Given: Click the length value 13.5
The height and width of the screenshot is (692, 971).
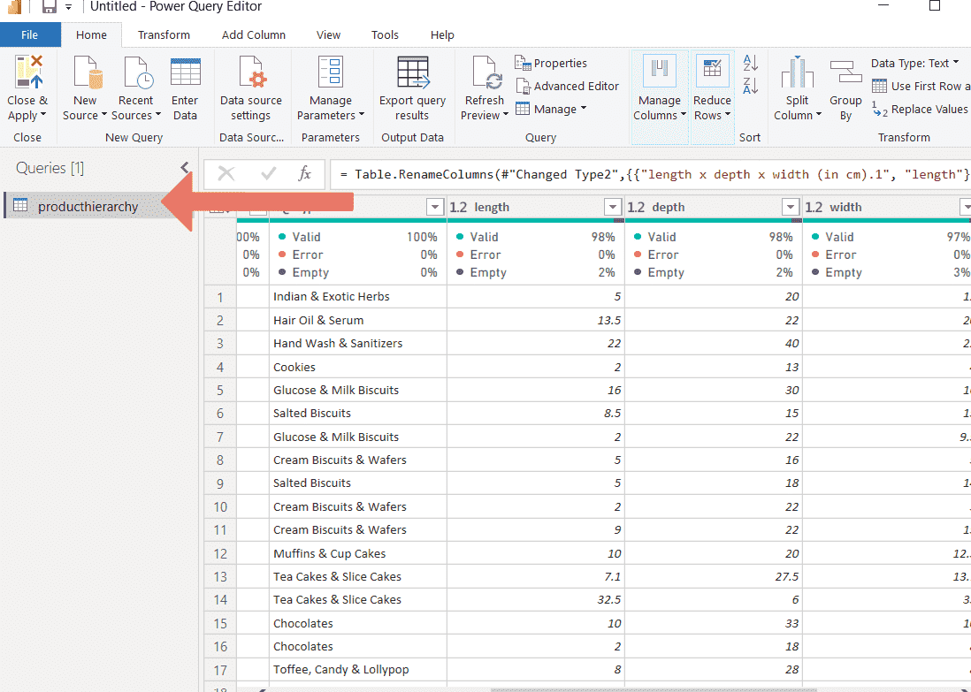Looking at the screenshot, I should tap(536, 320).
